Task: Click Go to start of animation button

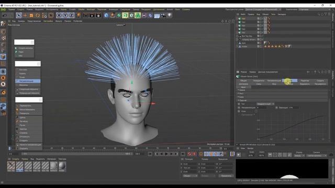Action: (150, 154)
